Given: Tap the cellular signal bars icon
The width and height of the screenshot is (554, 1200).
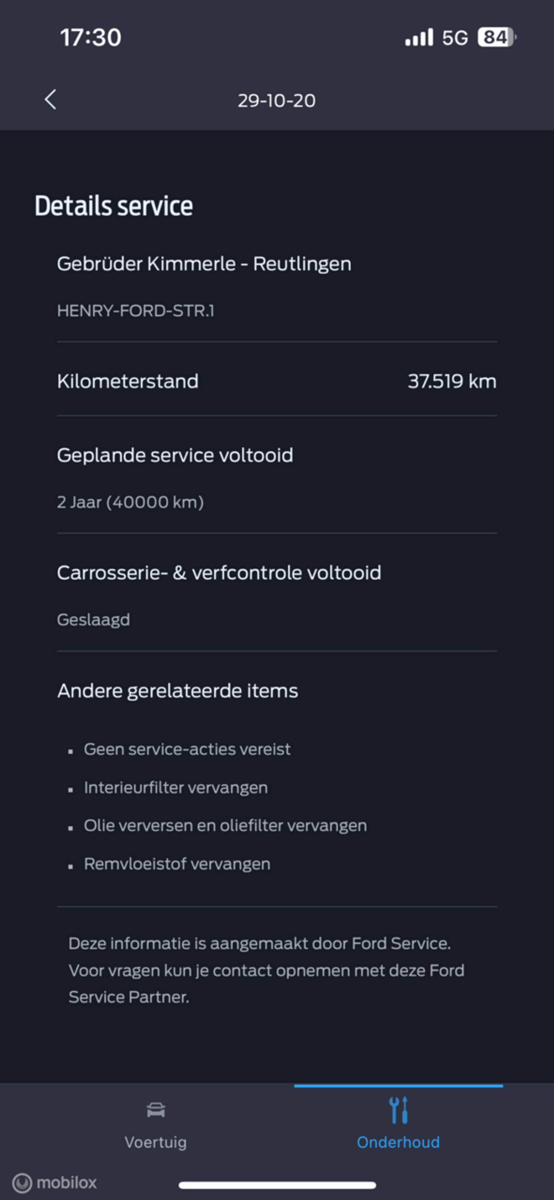Looking at the screenshot, I should [419, 38].
